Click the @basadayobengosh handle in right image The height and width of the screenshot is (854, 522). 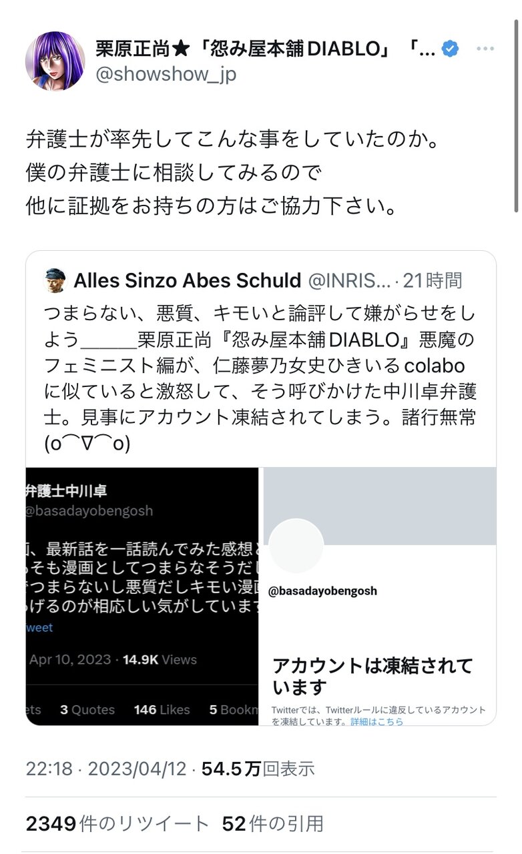[322, 591]
